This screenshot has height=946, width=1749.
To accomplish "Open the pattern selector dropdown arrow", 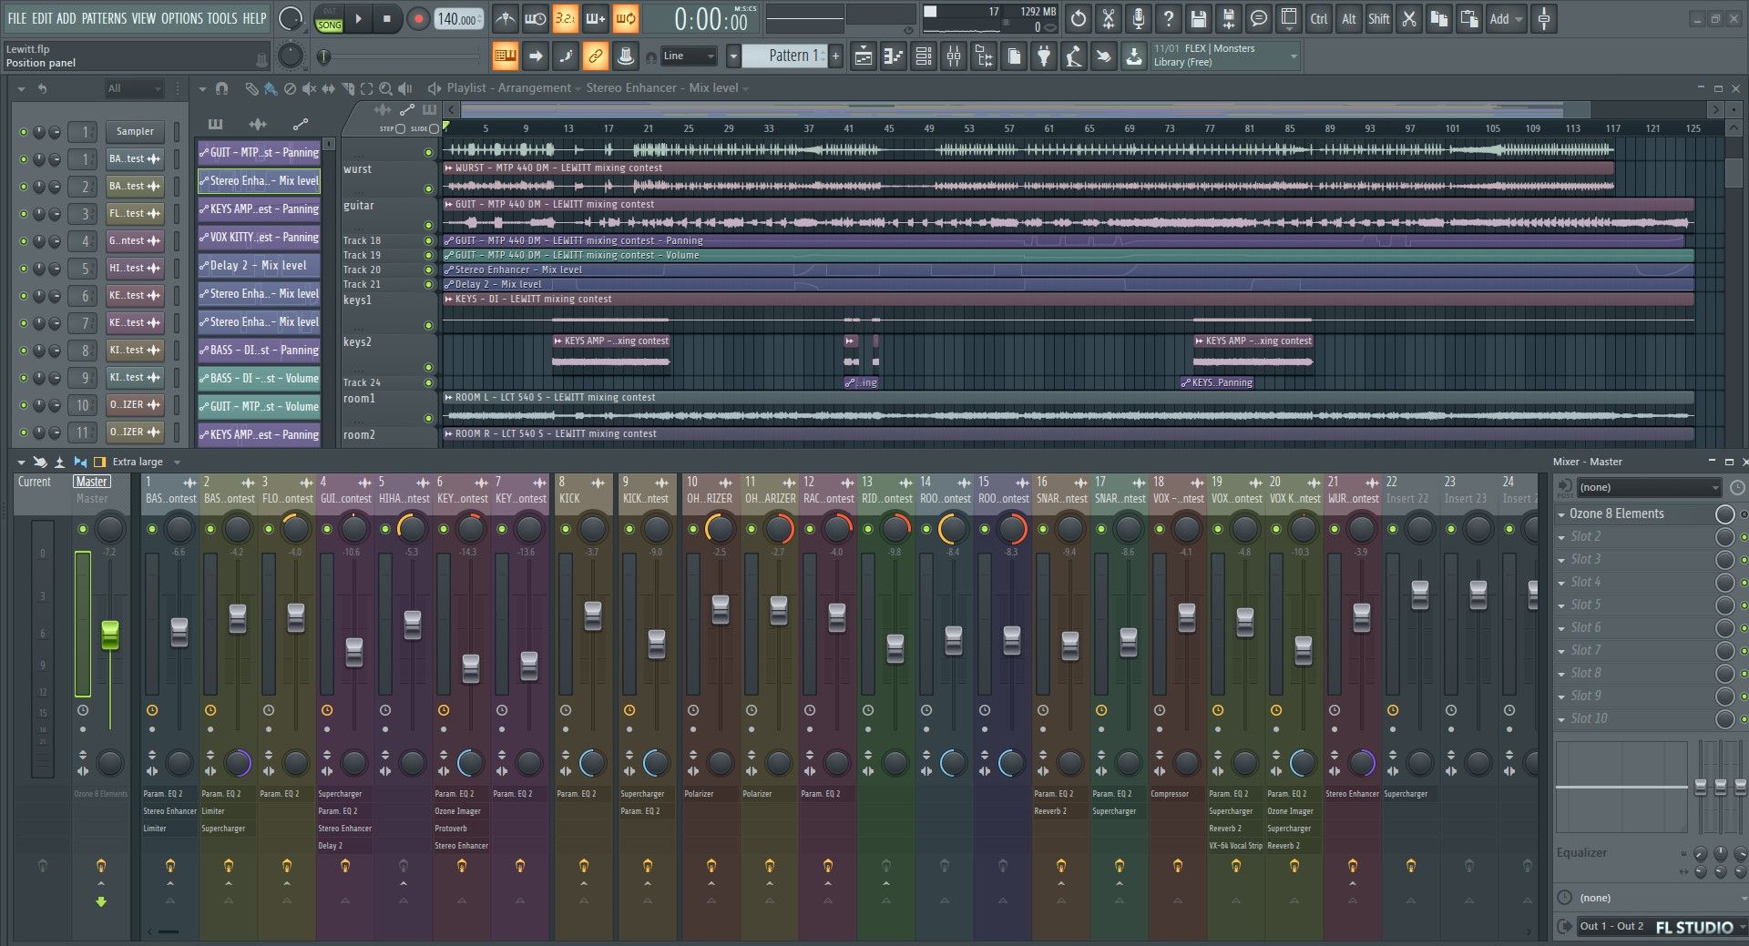I will coord(732,56).
